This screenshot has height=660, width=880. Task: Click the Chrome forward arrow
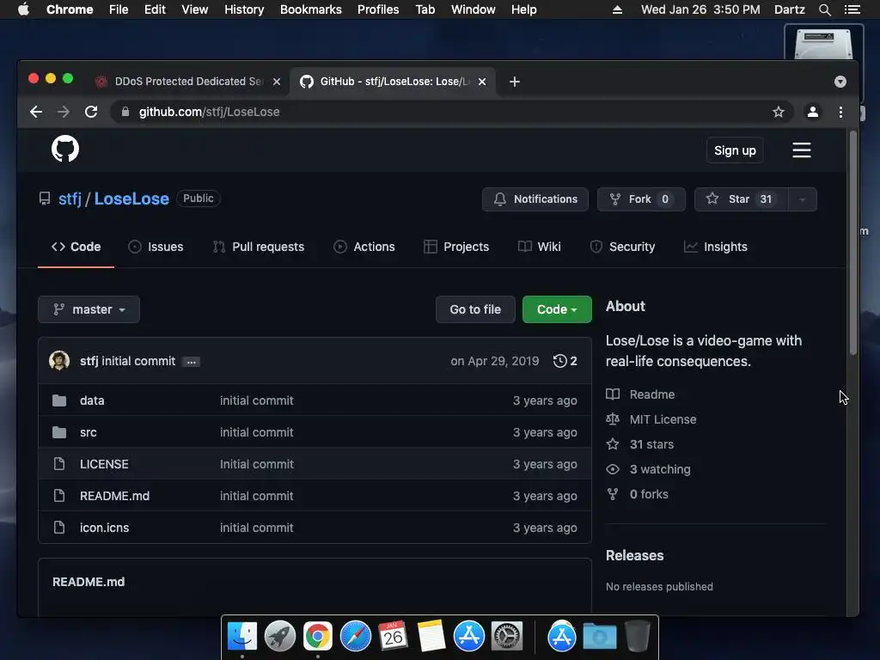[64, 112]
